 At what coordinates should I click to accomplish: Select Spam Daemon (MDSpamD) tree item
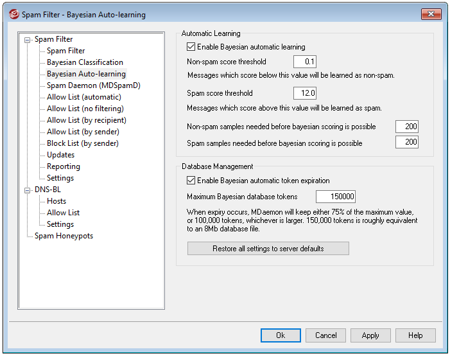[x=93, y=85]
